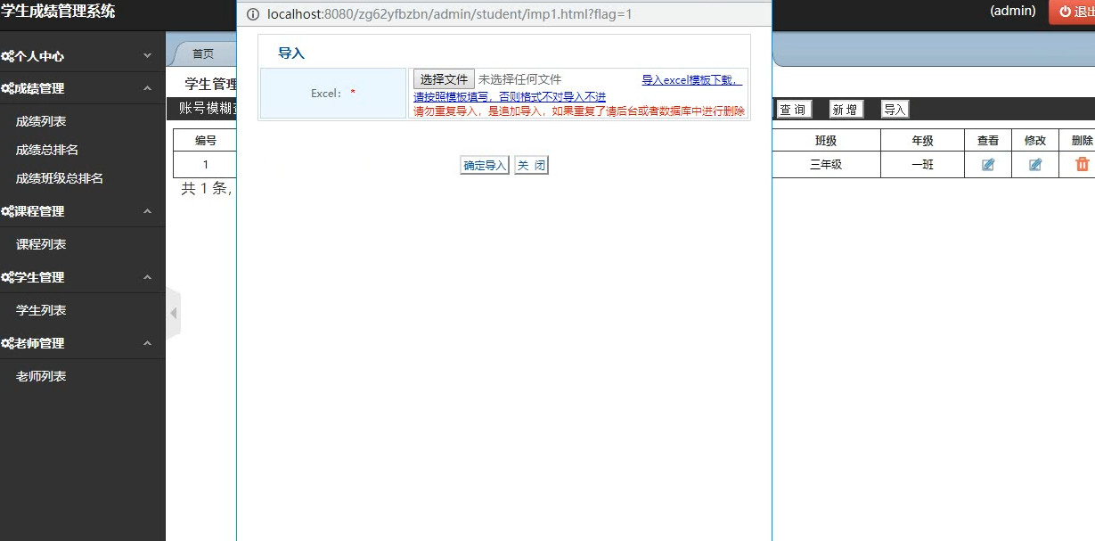The height and width of the screenshot is (541, 1095).
Task: Switch to the 首页 tab
Action: (x=203, y=53)
